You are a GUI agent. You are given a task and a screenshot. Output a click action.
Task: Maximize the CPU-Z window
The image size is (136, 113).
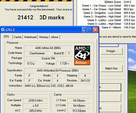tap(90, 30)
